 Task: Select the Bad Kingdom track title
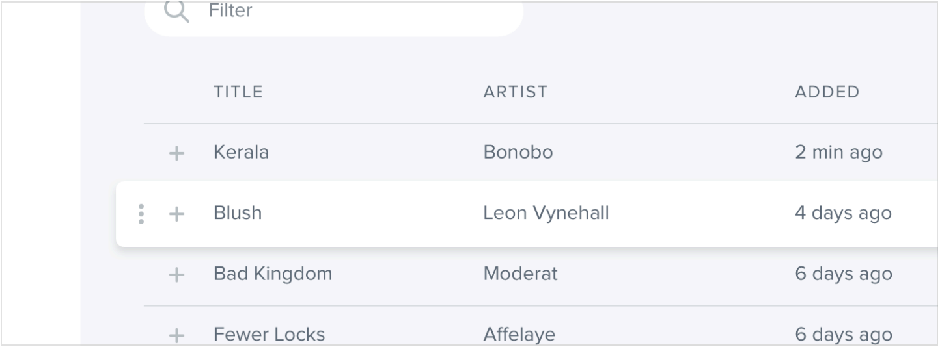pos(273,274)
